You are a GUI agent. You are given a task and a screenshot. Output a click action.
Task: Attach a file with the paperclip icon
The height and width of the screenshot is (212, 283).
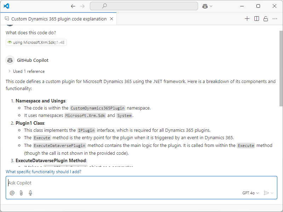pos(21,193)
